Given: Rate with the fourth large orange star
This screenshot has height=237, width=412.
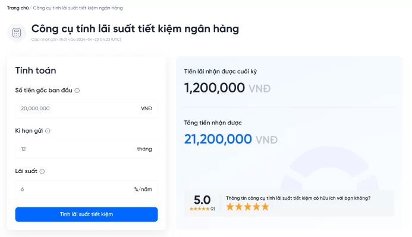Looking at the screenshot, I should click(256, 207).
